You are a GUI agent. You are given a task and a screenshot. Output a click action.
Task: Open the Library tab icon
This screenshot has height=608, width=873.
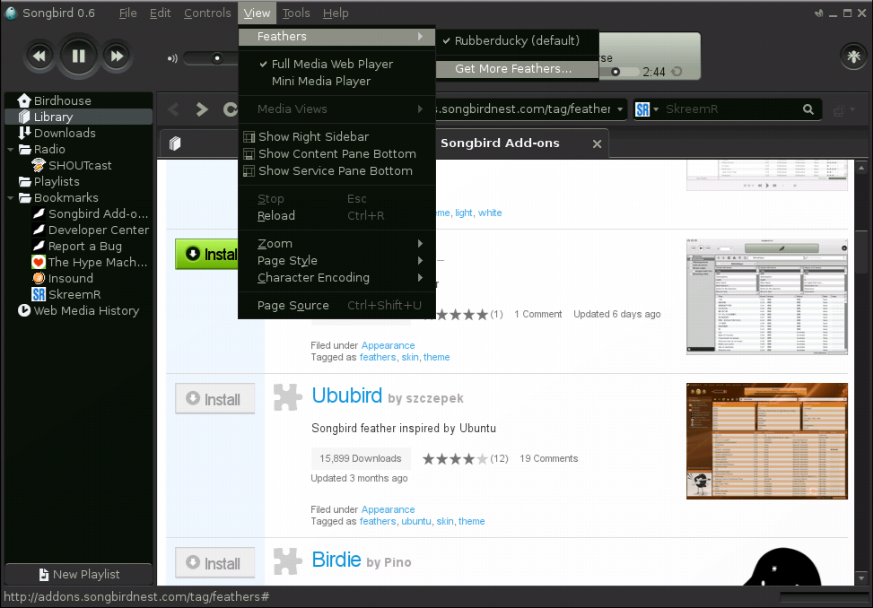click(175, 143)
